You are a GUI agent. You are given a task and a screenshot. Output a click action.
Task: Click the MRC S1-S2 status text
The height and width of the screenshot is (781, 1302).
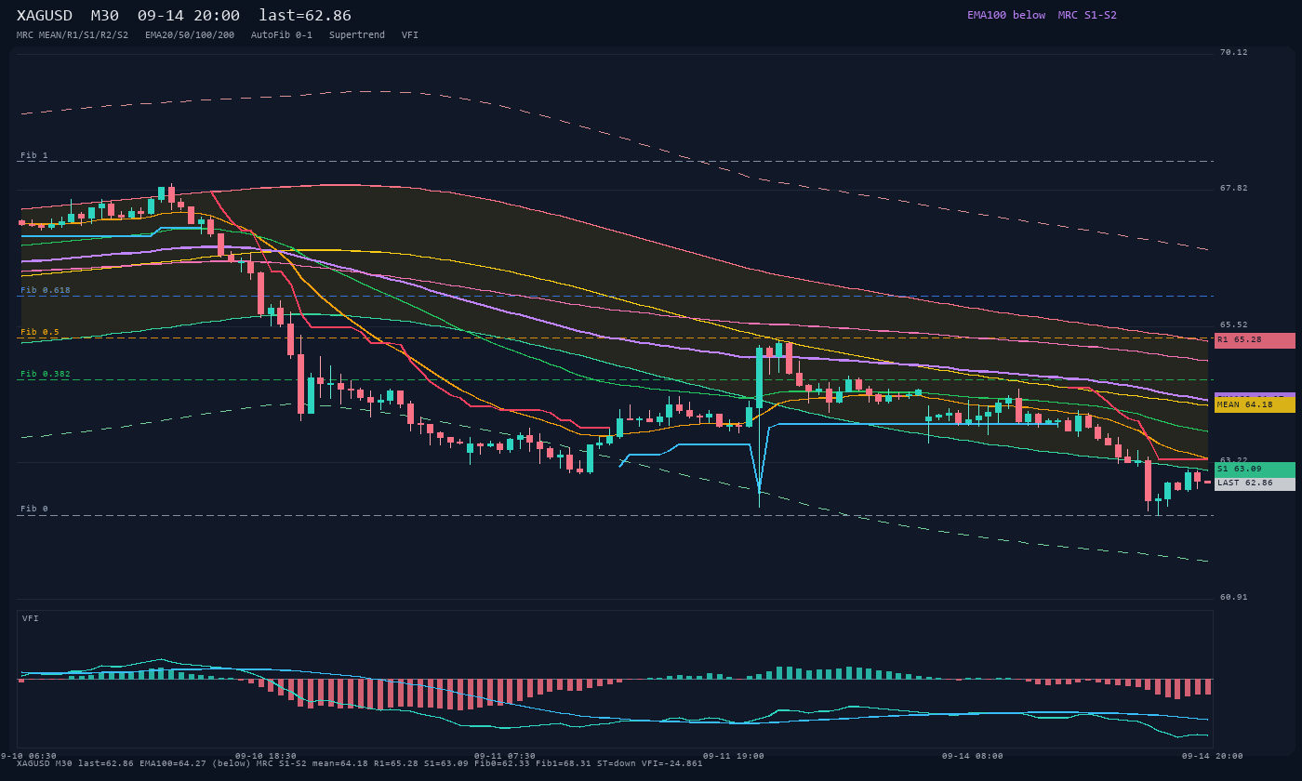[x=1087, y=15]
